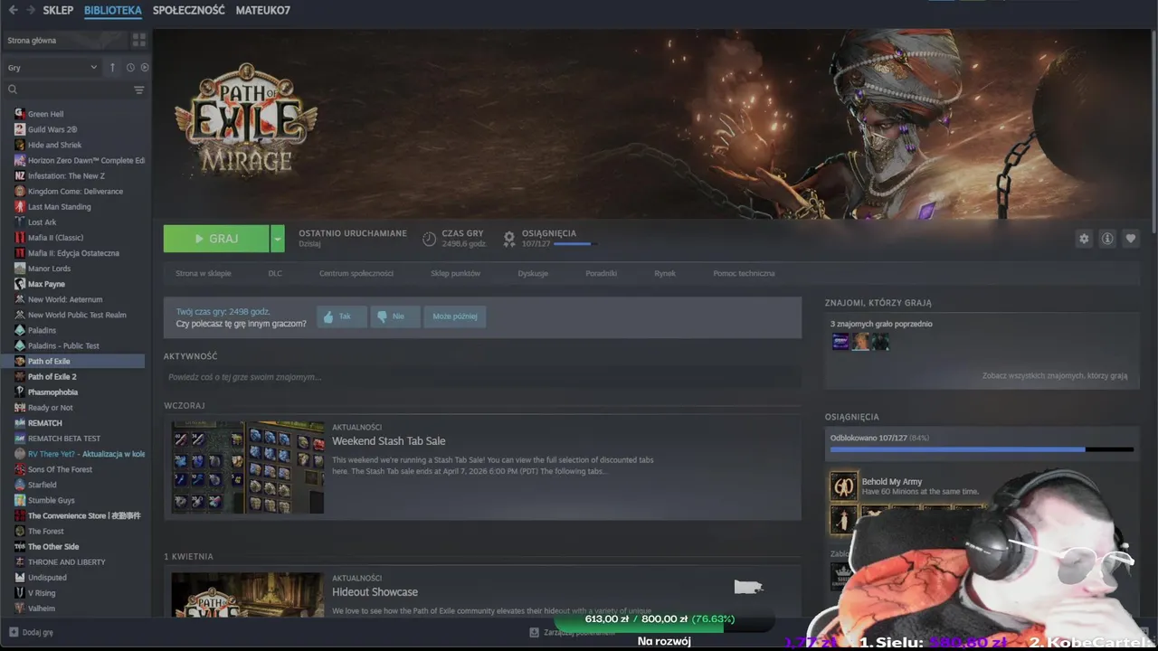The image size is (1158, 651).
Task: Open the Dyskusje tab
Action: pyautogui.click(x=533, y=273)
